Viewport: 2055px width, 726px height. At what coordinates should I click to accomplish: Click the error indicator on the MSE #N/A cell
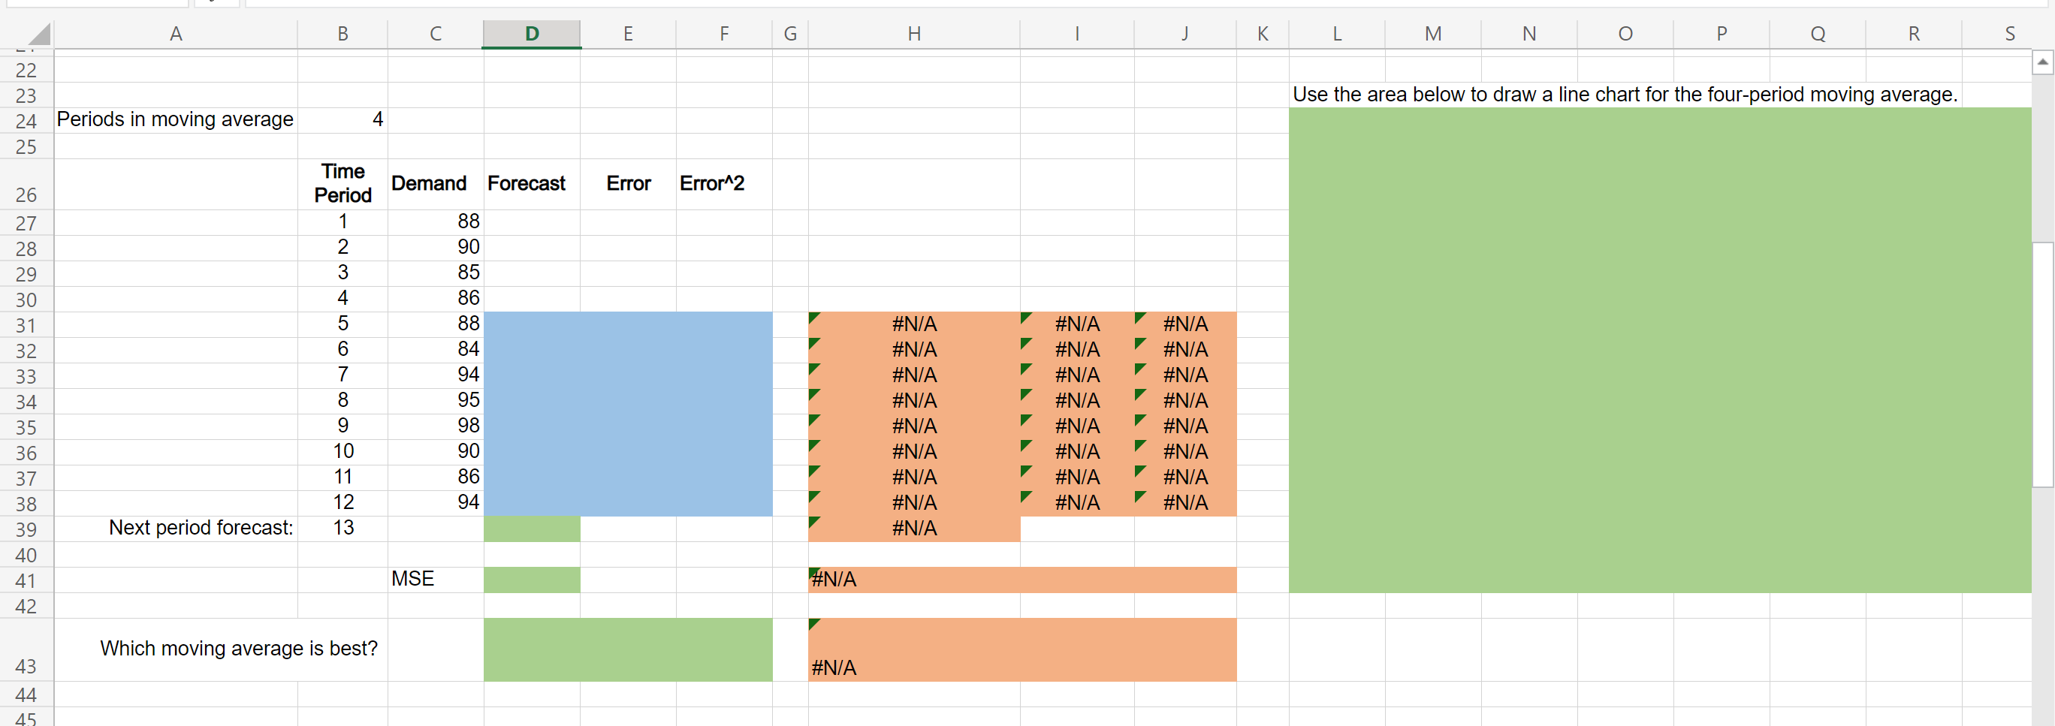coord(813,573)
